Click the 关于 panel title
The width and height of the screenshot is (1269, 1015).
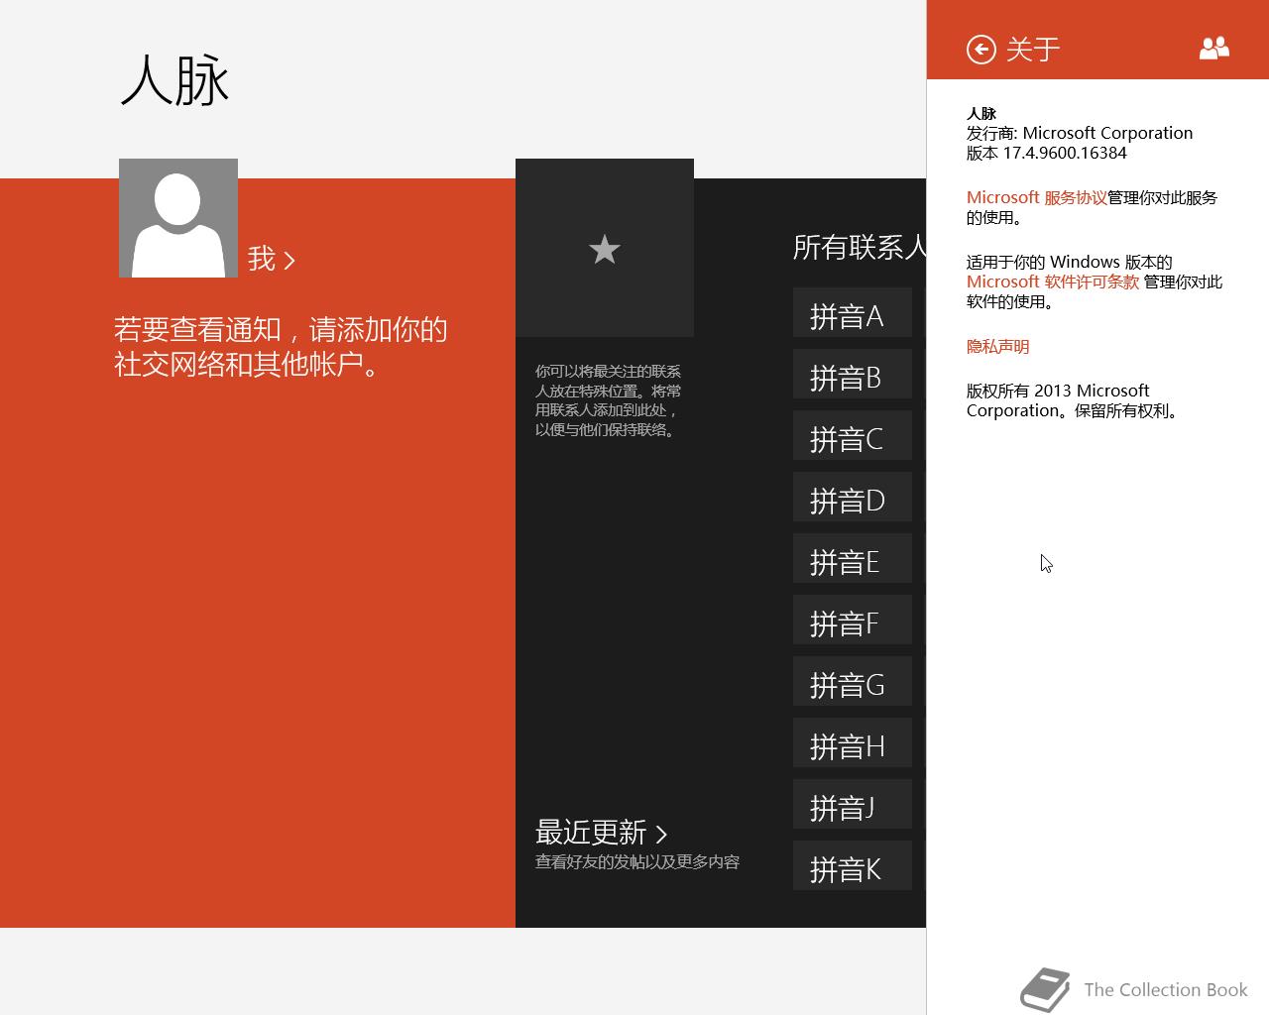tap(1033, 50)
